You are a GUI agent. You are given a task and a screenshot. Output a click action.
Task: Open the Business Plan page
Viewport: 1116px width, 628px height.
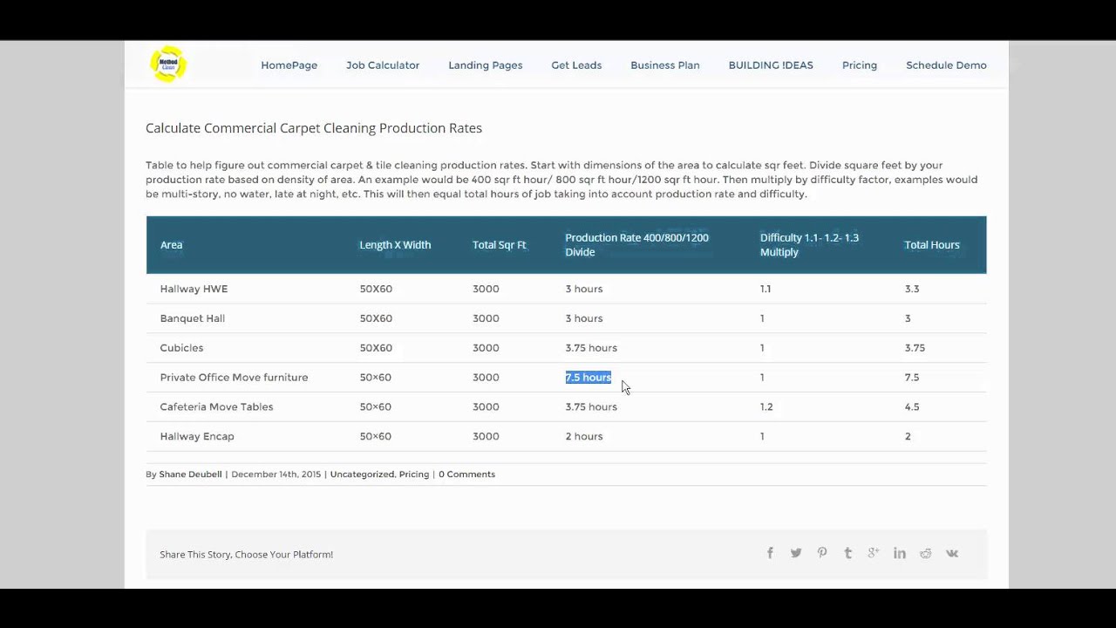(665, 65)
